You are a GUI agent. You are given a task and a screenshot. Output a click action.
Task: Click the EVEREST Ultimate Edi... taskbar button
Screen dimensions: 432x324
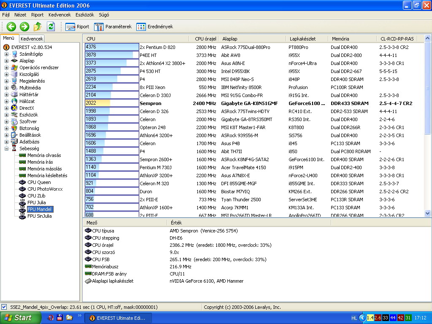118,318
